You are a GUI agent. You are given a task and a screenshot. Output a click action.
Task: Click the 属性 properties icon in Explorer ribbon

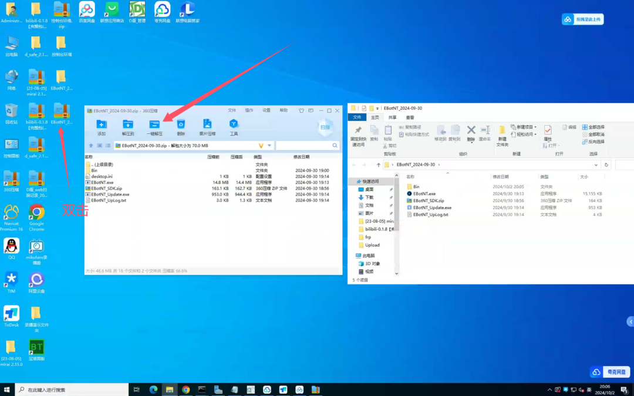(x=547, y=132)
